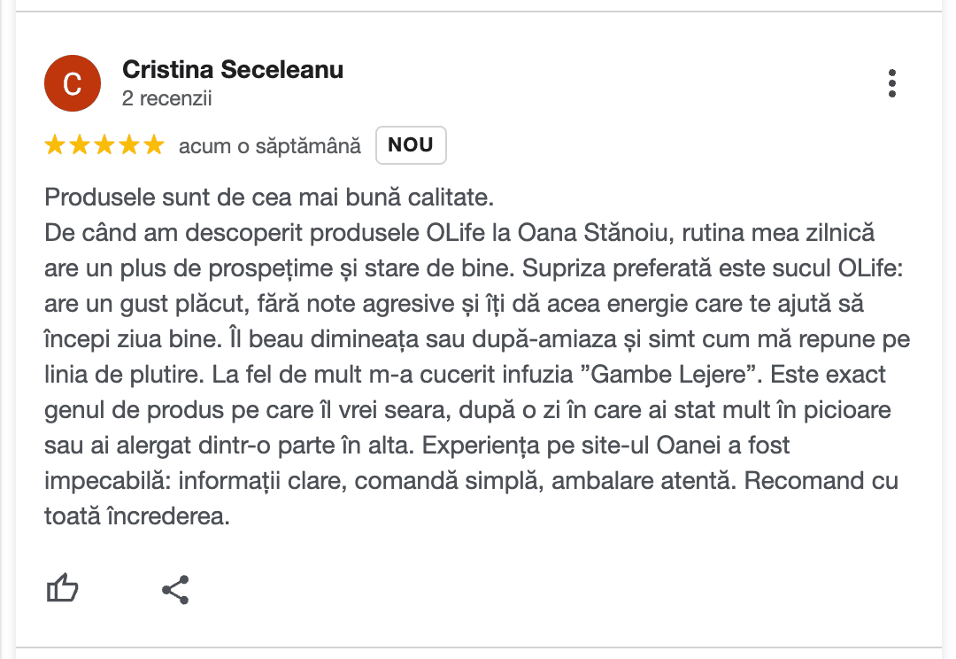Click the first yellow rating star
This screenshot has width=956, height=659.
coord(55,145)
